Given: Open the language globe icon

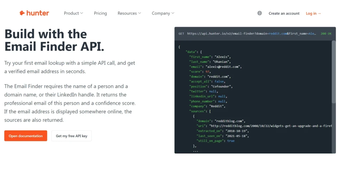Looking at the screenshot, I should pyautogui.click(x=260, y=13).
